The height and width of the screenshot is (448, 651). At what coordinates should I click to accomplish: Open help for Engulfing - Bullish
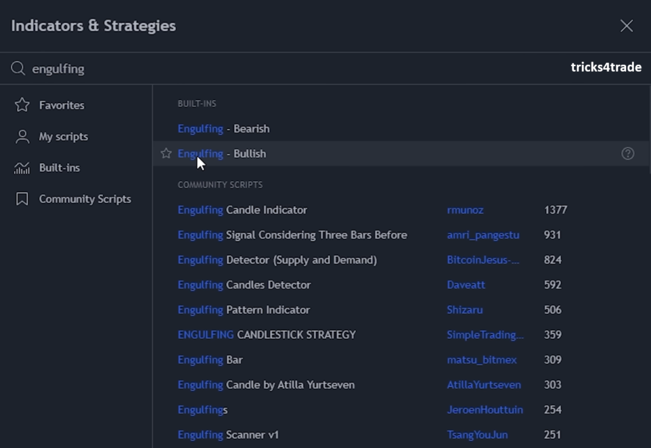[627, 154]
